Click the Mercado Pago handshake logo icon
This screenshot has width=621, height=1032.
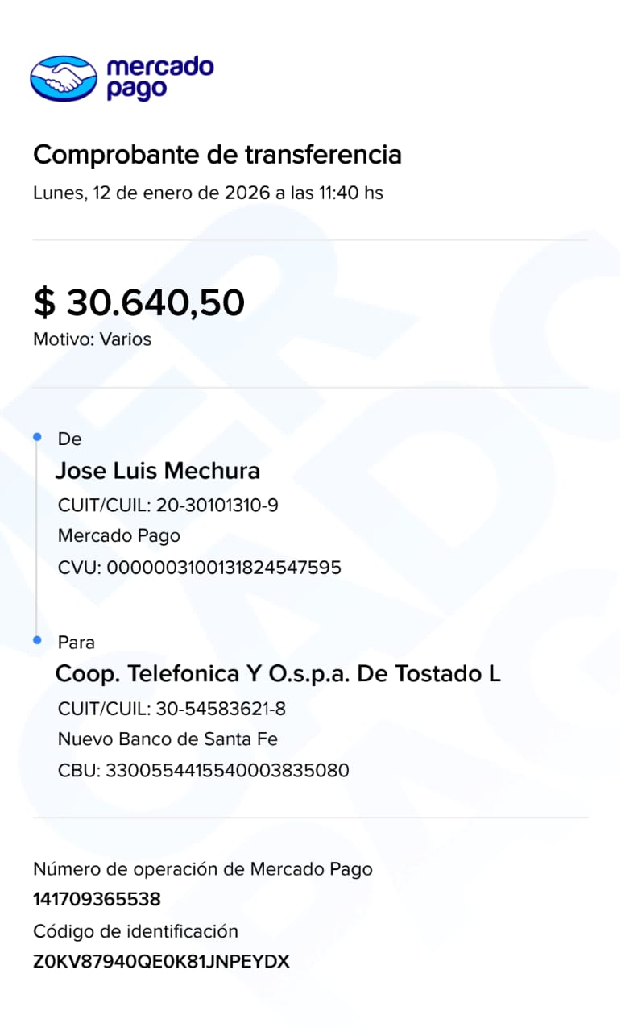pyautogui.click(x=63, y=77)
